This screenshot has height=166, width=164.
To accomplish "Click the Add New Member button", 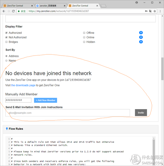I will pos(45,100).
